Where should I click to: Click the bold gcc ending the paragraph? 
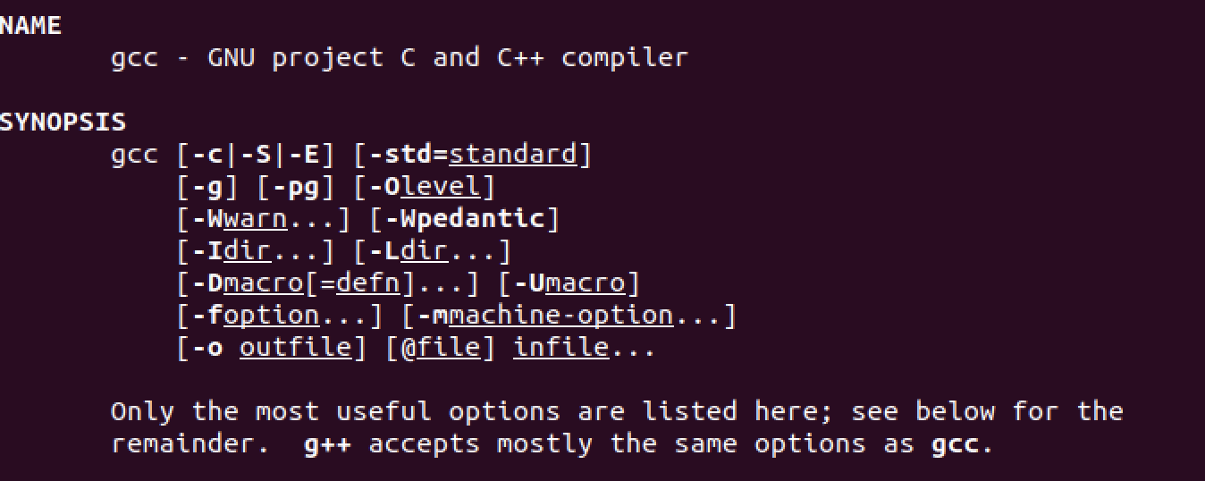click(x=955, y=444)
